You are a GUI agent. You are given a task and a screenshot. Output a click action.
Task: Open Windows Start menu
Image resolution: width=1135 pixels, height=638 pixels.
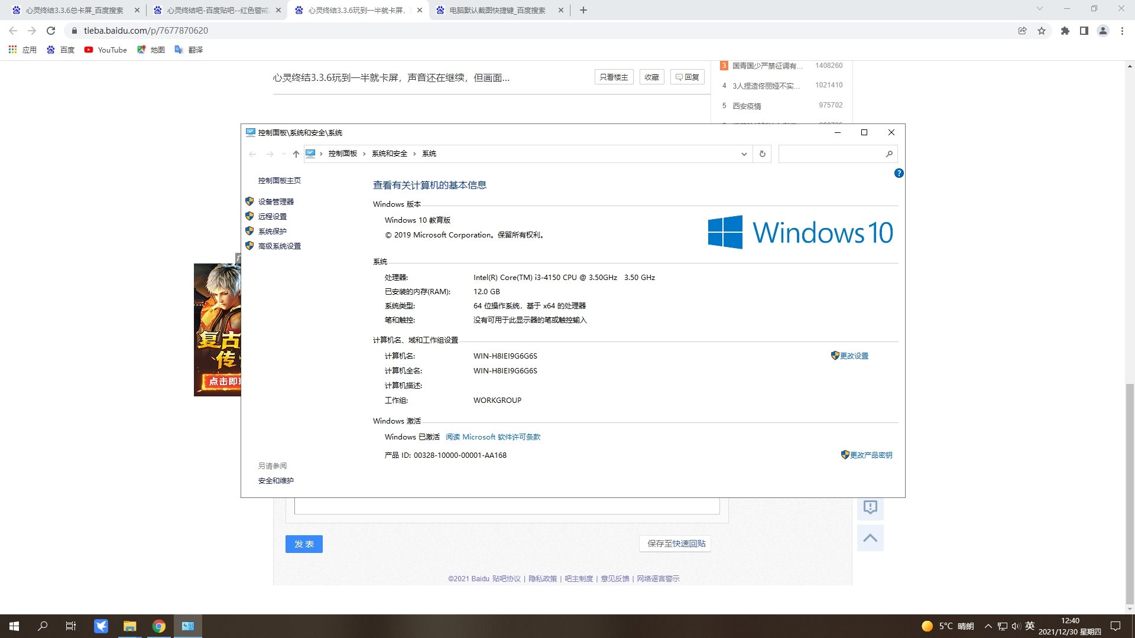(14, 626)
